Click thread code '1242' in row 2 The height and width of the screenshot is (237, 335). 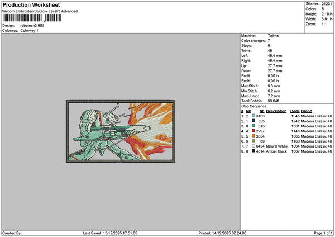[x=295, y=121]
